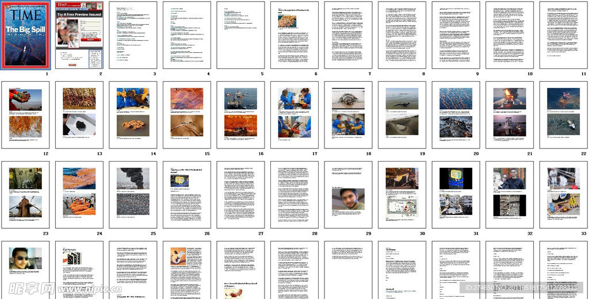This screenshot has height=299, width=589.
Task: Select page 24 with orange containment booms
Action: [x=79, y=195]
